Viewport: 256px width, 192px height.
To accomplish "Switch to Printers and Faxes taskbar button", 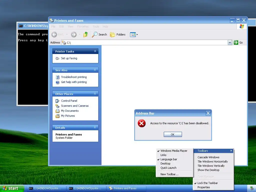I will (x=126, y=188).
